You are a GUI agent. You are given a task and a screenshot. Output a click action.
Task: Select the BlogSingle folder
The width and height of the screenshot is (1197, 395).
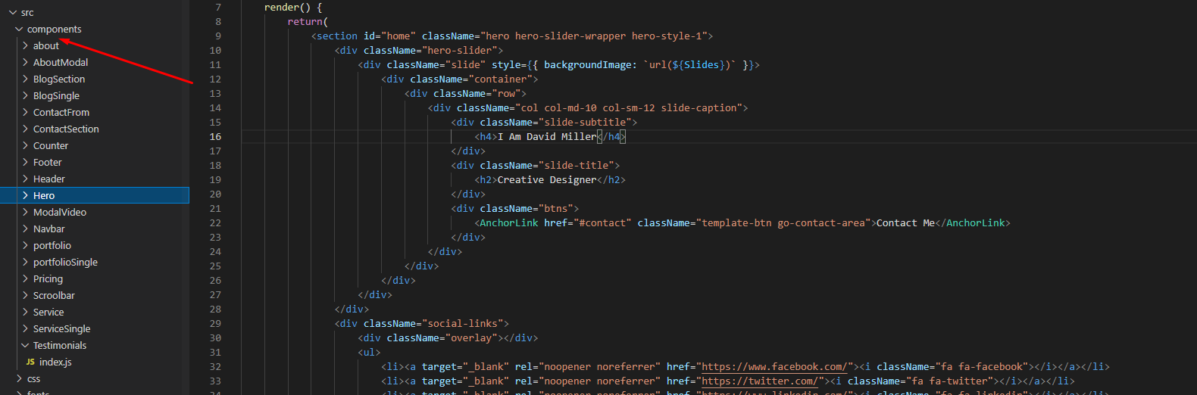[56, 96]
